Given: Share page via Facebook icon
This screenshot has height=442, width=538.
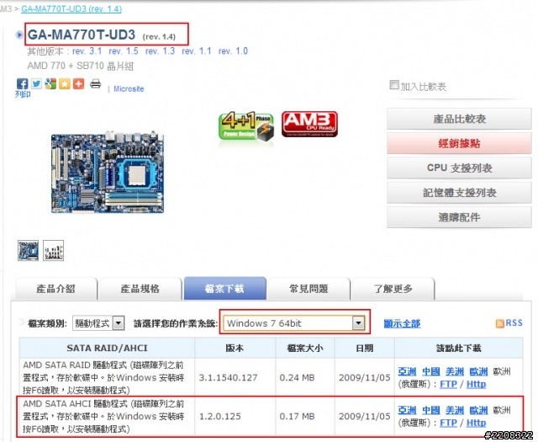Looking at the screenshot, I should (23, 84).
